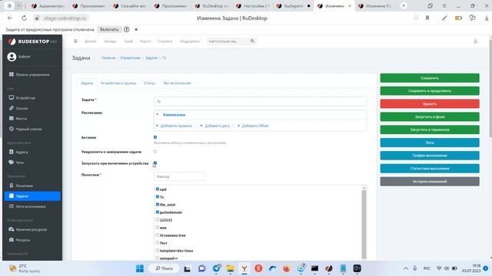
Task: Focus the policies Фильтр input
Action: coord(179,176)
